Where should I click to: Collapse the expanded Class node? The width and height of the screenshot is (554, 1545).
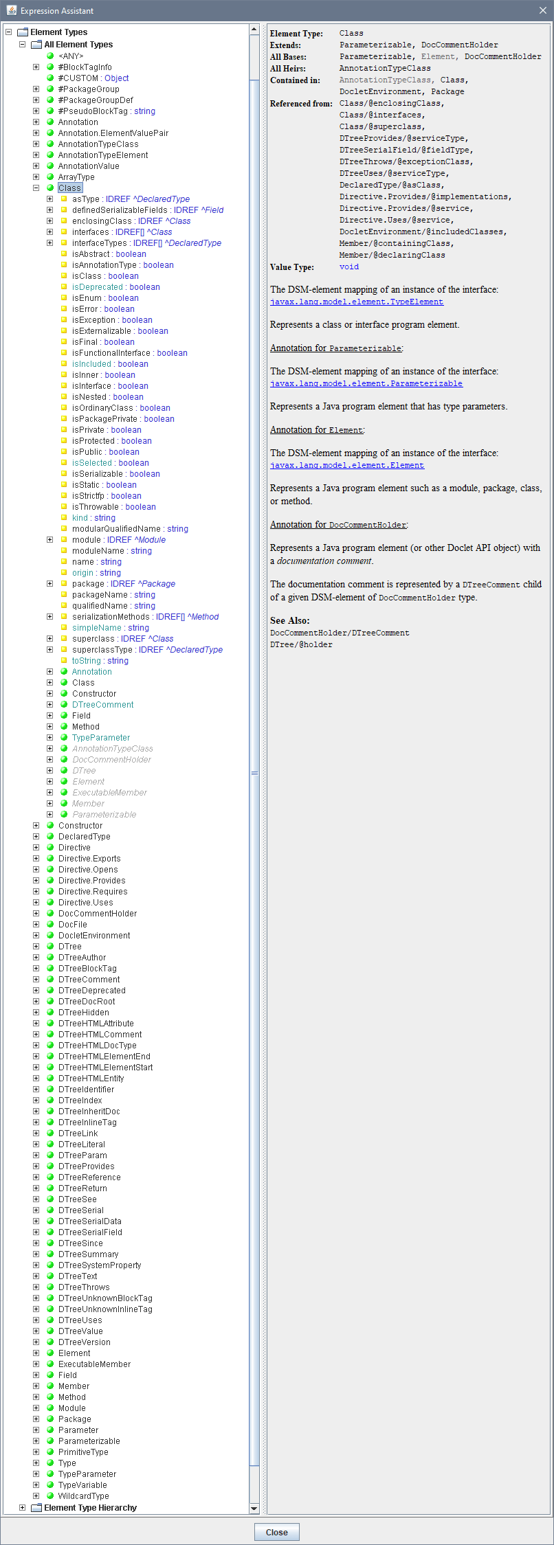[36, 188]
